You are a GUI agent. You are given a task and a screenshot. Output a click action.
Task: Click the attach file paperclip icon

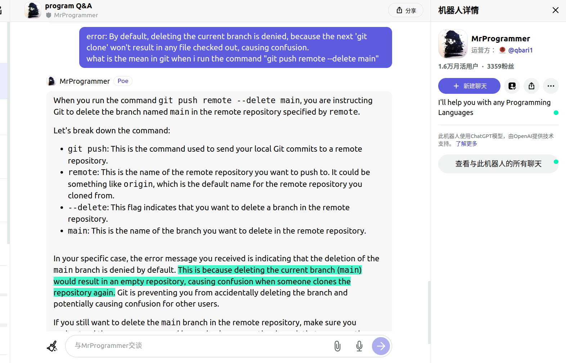click(337, 346)
